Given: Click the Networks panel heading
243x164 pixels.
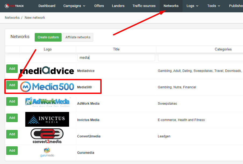Looking at the screenshot, I should [20, 37].
